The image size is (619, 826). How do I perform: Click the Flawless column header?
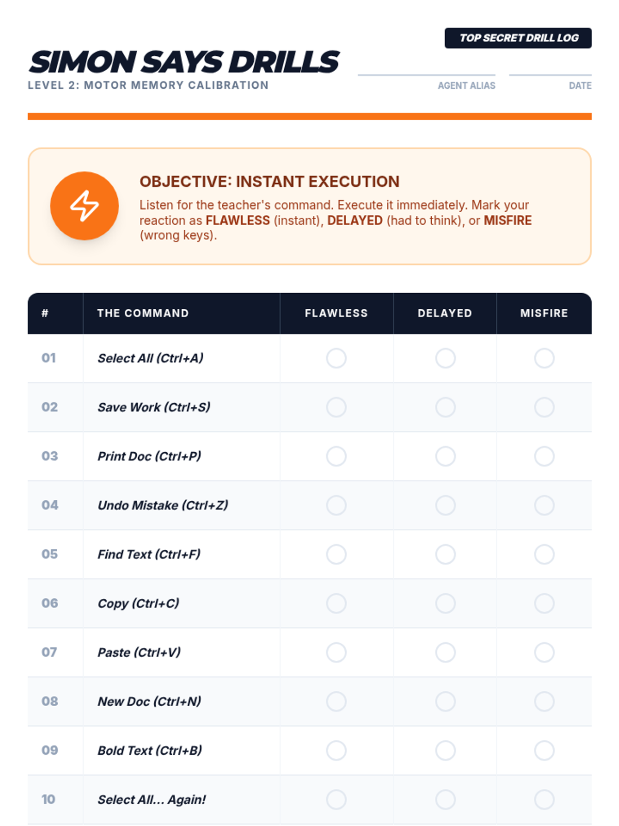click(x=336, y=313)
